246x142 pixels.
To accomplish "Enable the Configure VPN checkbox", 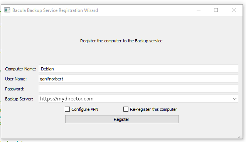I will tap(67, 109).
